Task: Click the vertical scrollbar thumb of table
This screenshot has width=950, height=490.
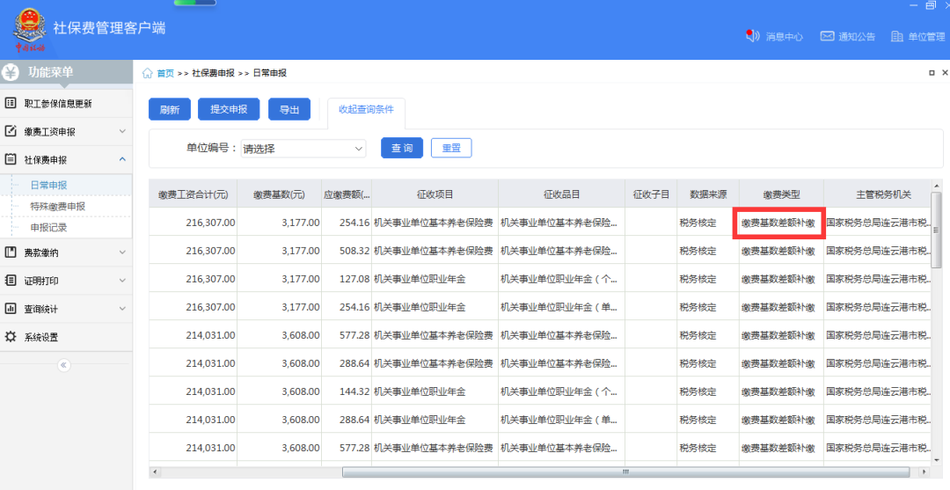Action: coord(936,230)
